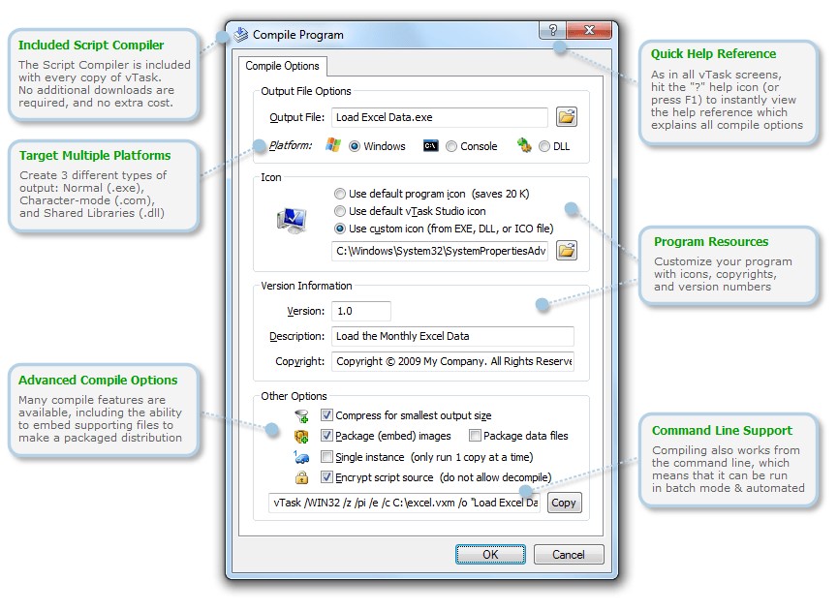Click the Program Resources heading
The width and height of the screenshot is (838, 611).
pos(711,242)
